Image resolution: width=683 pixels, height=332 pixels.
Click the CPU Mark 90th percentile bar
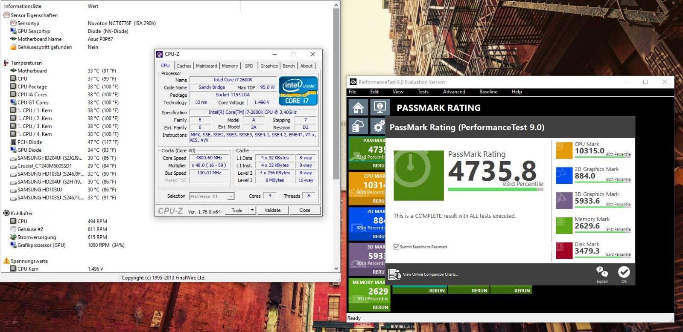[603, 157]
